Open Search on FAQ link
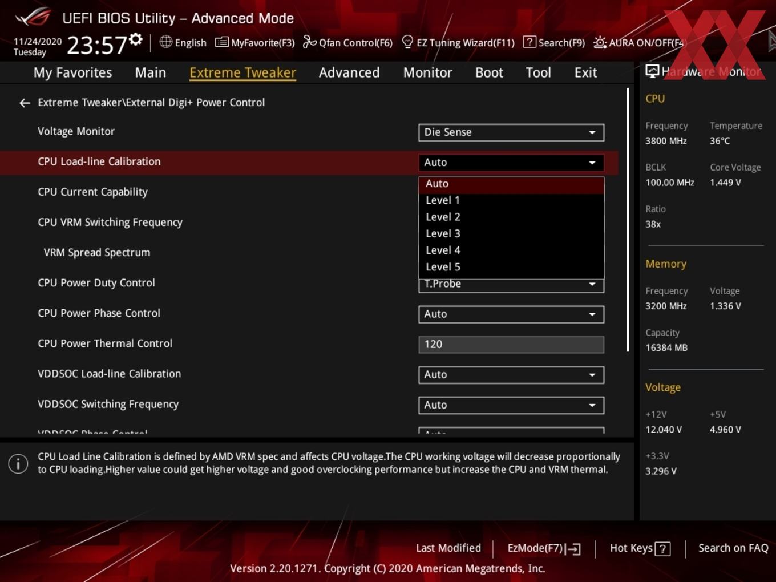This screenshot has width=776, height=582. [x=733, y=548]
